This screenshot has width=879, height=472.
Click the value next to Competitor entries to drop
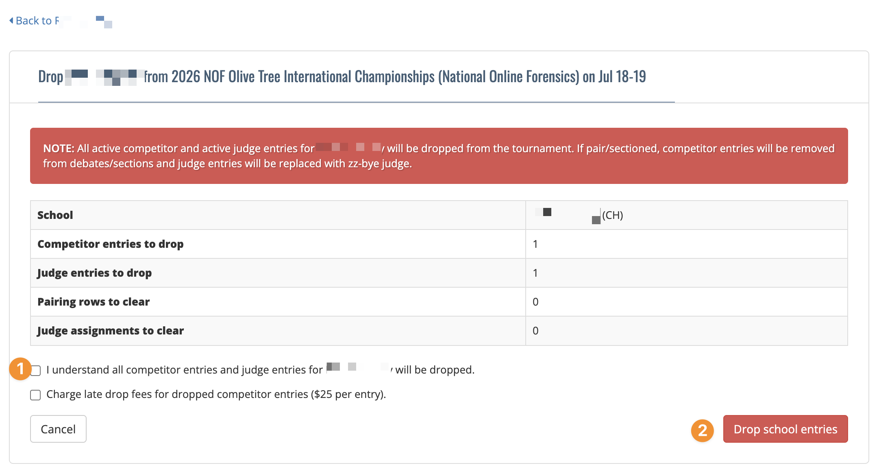[535, 244]
